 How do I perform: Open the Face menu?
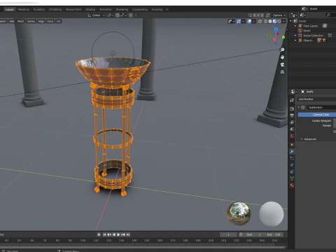click(50, 21)
